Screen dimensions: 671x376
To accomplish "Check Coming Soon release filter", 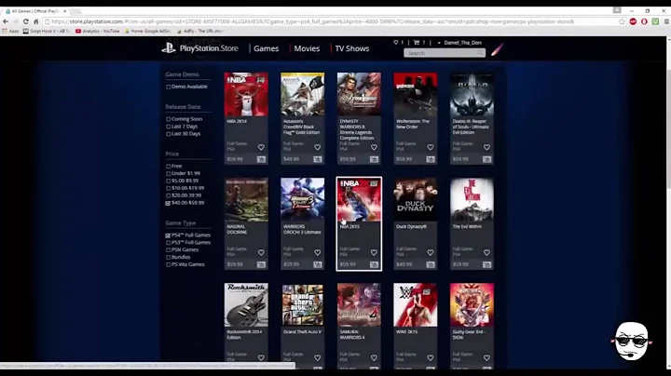I will (168, 119).
